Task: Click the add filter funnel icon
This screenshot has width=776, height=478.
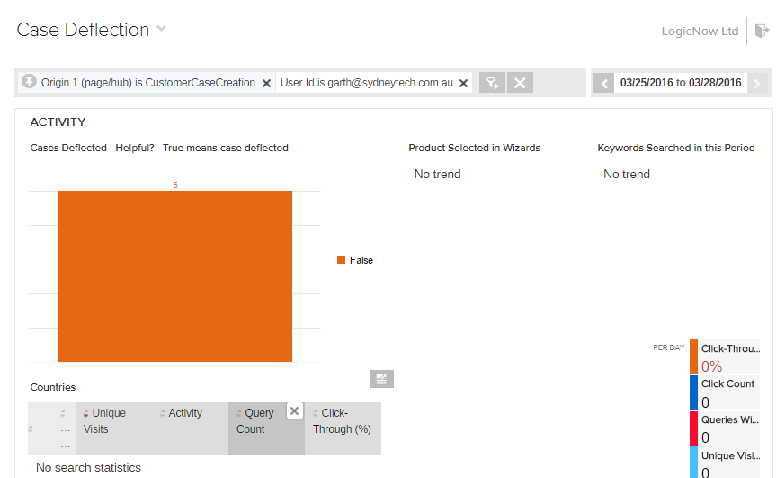Action: coord(492,83)
